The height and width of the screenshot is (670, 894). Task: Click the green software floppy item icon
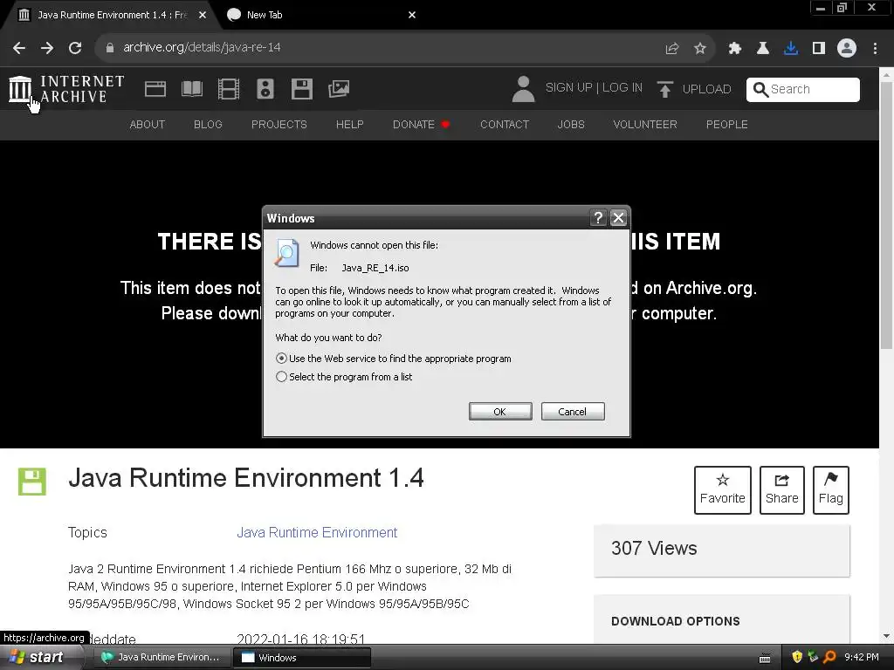pyautogui.click(x=32, y=482)
